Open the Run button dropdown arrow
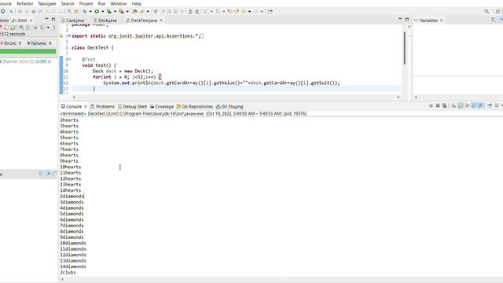This screenshot has width=503, height=283. tap(103, 11)
